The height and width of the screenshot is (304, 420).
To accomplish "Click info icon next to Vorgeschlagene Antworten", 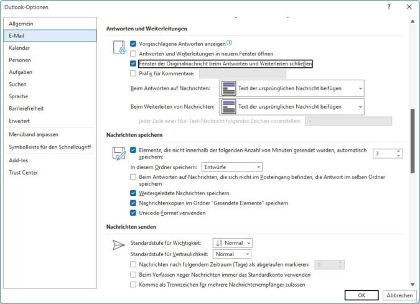I will 229,43.
